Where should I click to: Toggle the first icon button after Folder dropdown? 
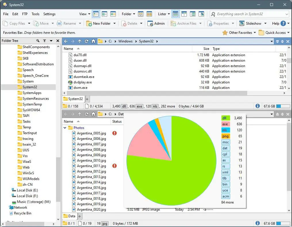(x=141, y=14)
